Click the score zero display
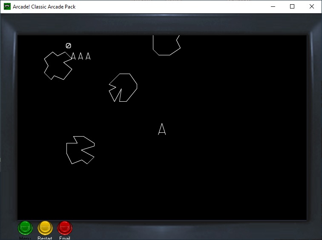The width and height of the screenshot is (322, 240). click(x=69, y=46)
